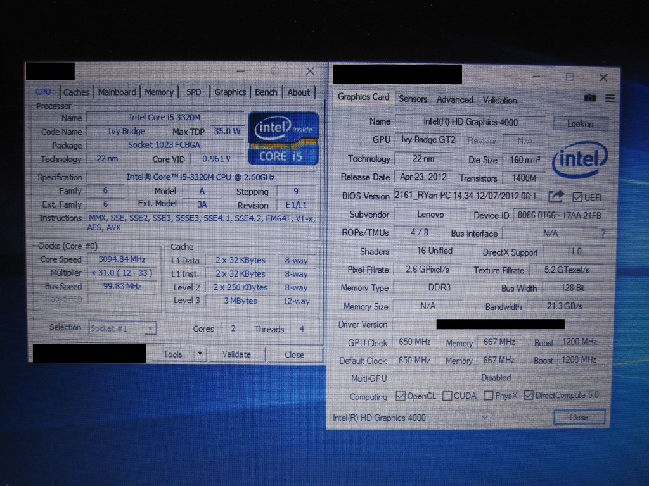
Task: Click the Memory Type value 'DDR3'
Action: [439, 287]
